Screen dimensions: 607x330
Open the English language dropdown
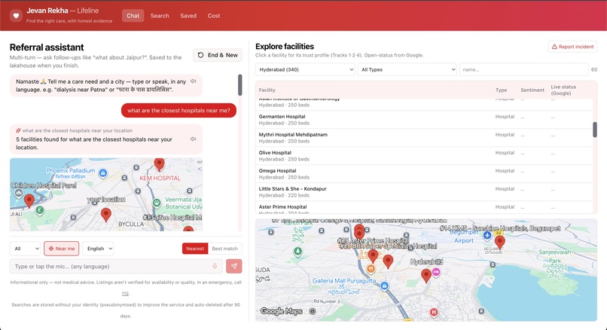99,249
